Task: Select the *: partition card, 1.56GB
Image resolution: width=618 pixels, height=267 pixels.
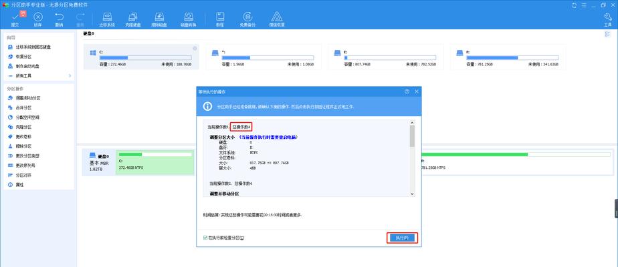Action: click(264, 57)
